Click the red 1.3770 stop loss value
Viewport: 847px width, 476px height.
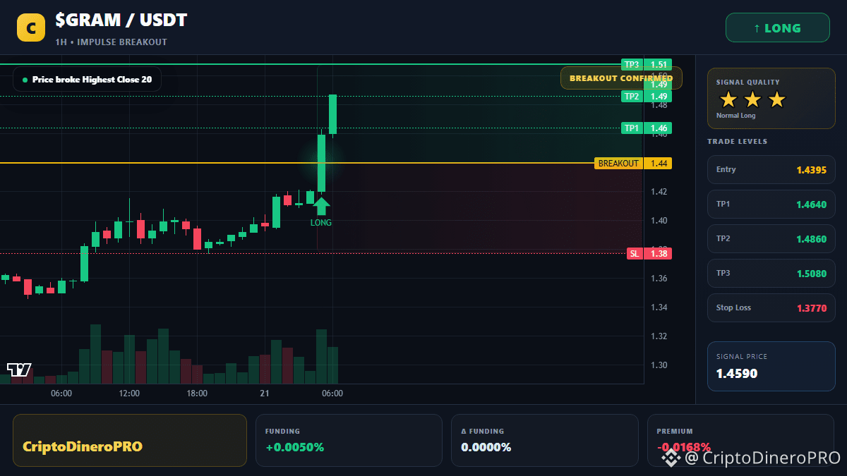point(812,308)
